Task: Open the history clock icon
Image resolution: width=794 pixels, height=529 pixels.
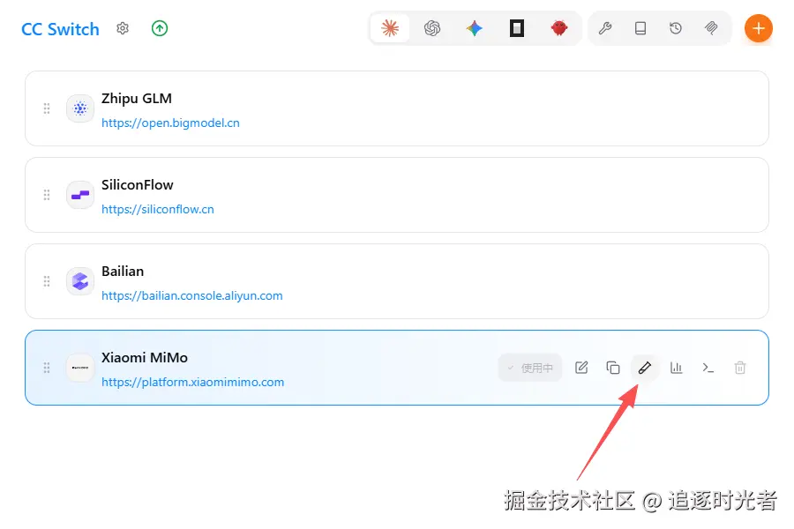Action: click(676, 28)
